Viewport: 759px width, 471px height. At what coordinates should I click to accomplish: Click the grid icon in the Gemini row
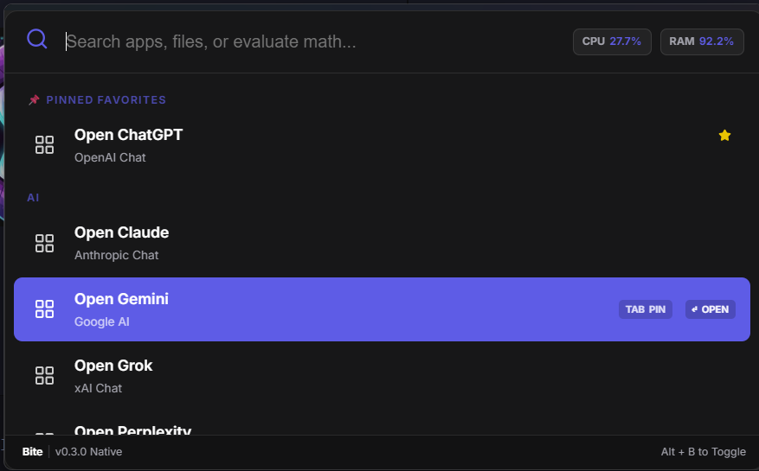(44, 309)
